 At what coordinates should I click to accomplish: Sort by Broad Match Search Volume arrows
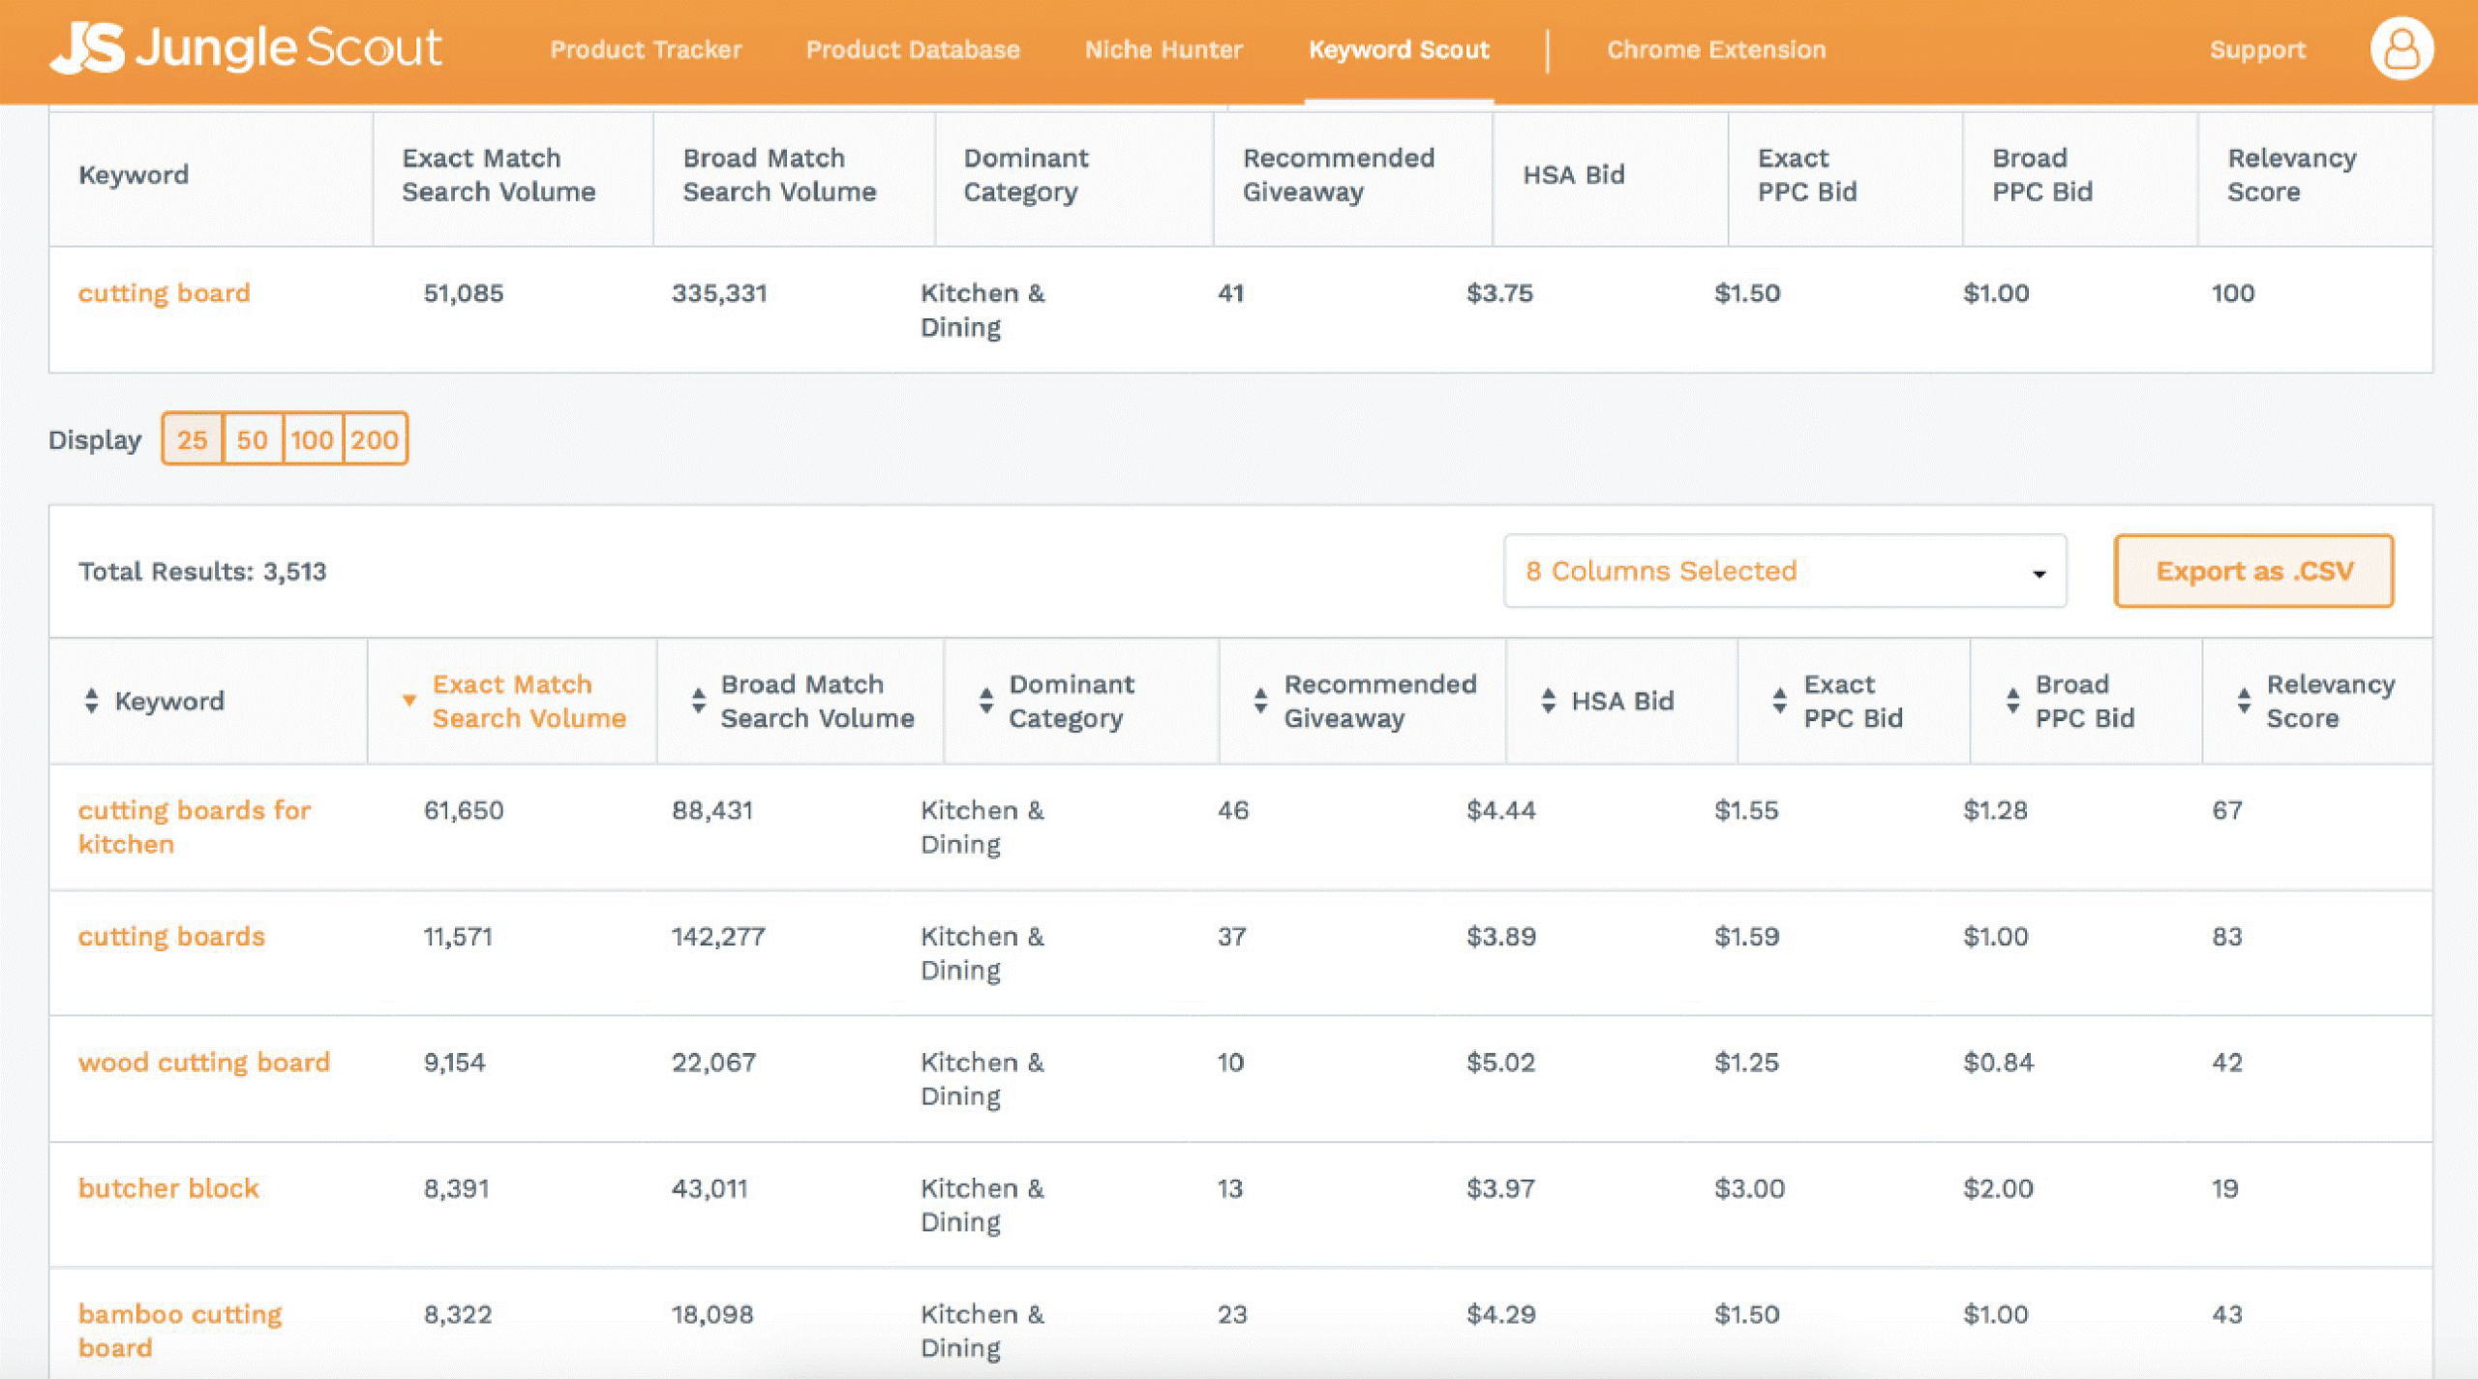[698, 701]
